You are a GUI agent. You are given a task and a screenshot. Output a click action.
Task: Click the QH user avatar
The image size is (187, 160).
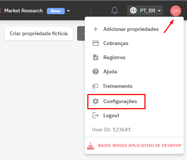click(x=176, y=11)
